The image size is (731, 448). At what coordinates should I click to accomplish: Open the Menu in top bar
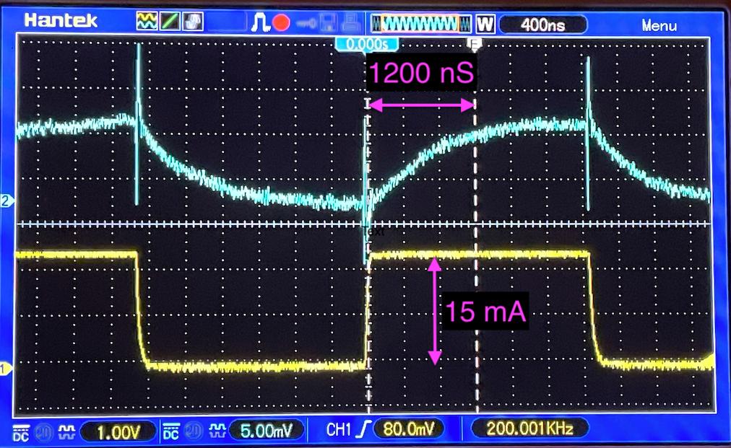(659, 25)
